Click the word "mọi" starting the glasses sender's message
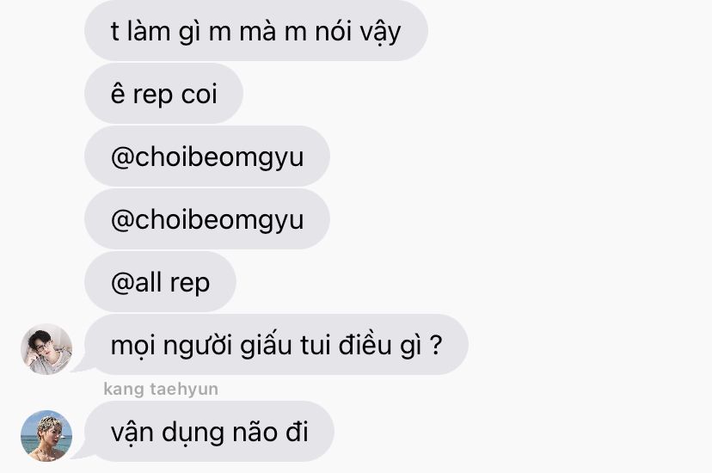This screenshot has height=473, width=712. (132, 346)
